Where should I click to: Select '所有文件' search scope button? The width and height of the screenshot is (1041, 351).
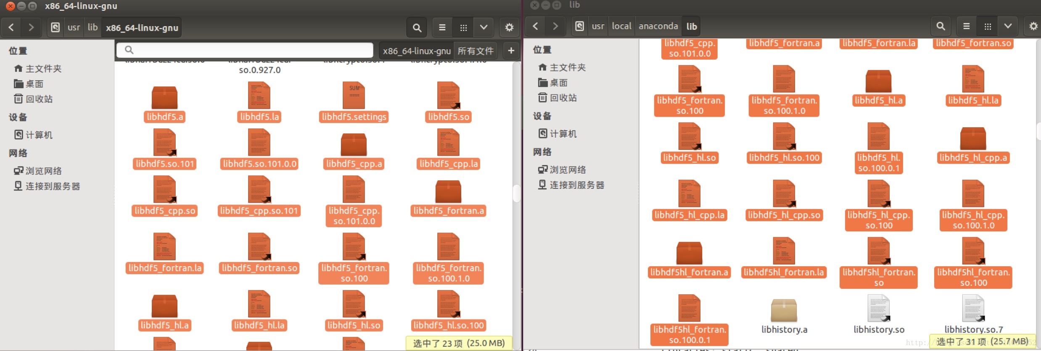pyautogui.click(x=476, y=51)
